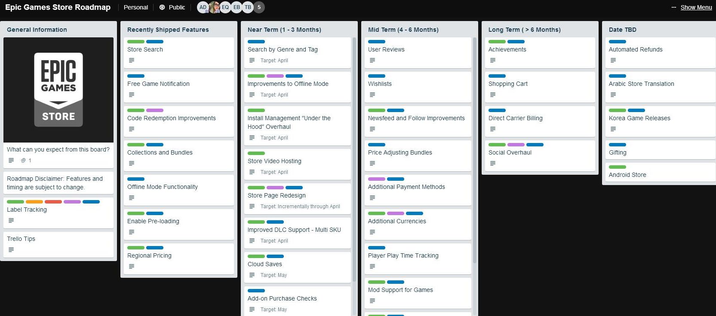Click purple label on Code Redemption Improvements card
716x316 pixels.
[x=155, y=110]
